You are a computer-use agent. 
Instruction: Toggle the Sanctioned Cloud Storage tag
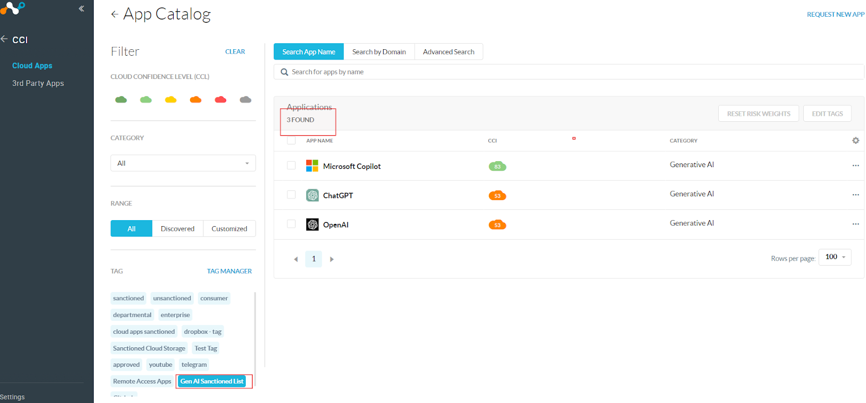tap(149, 348)
